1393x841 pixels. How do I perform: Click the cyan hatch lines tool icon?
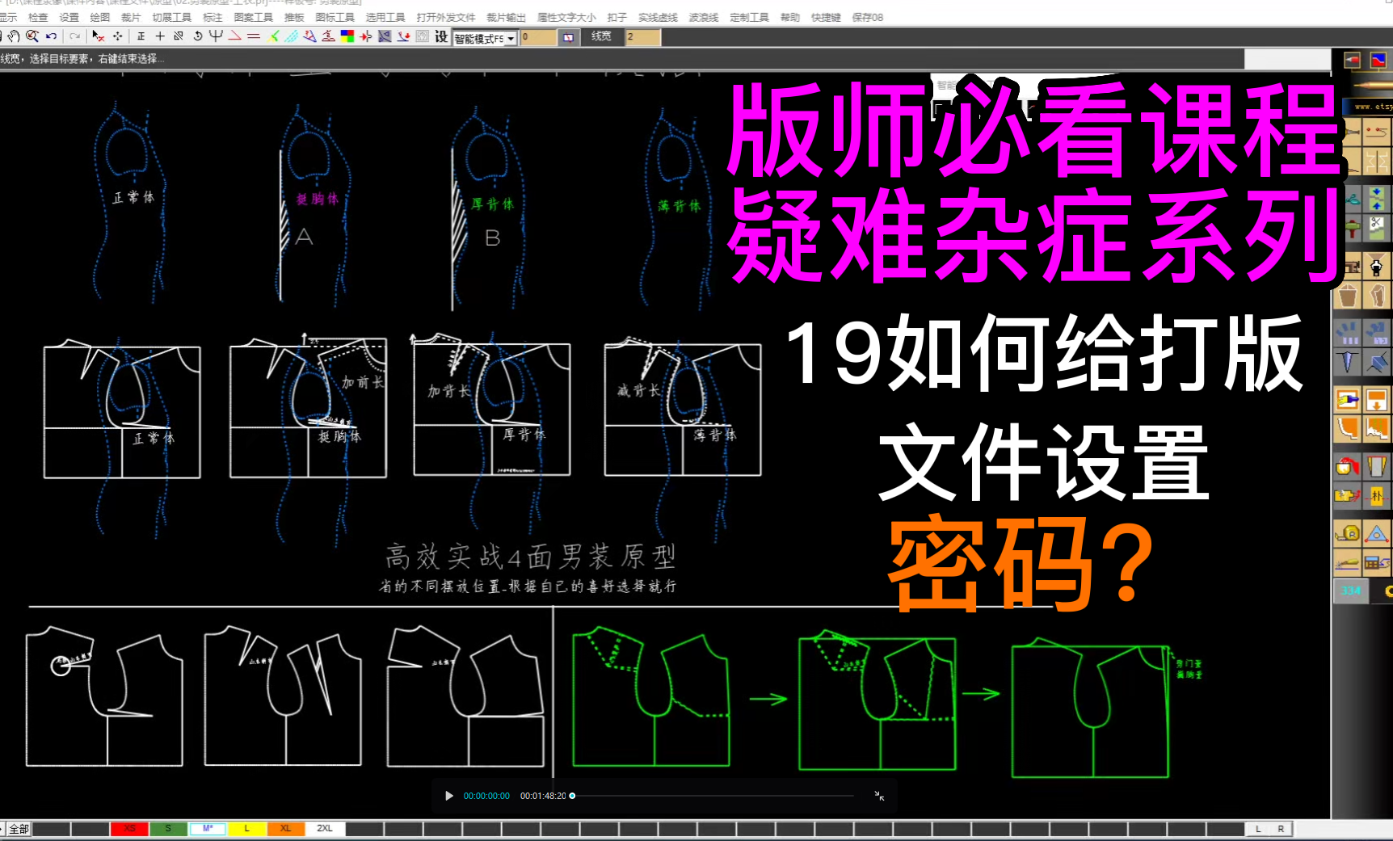tap(292, 36)
